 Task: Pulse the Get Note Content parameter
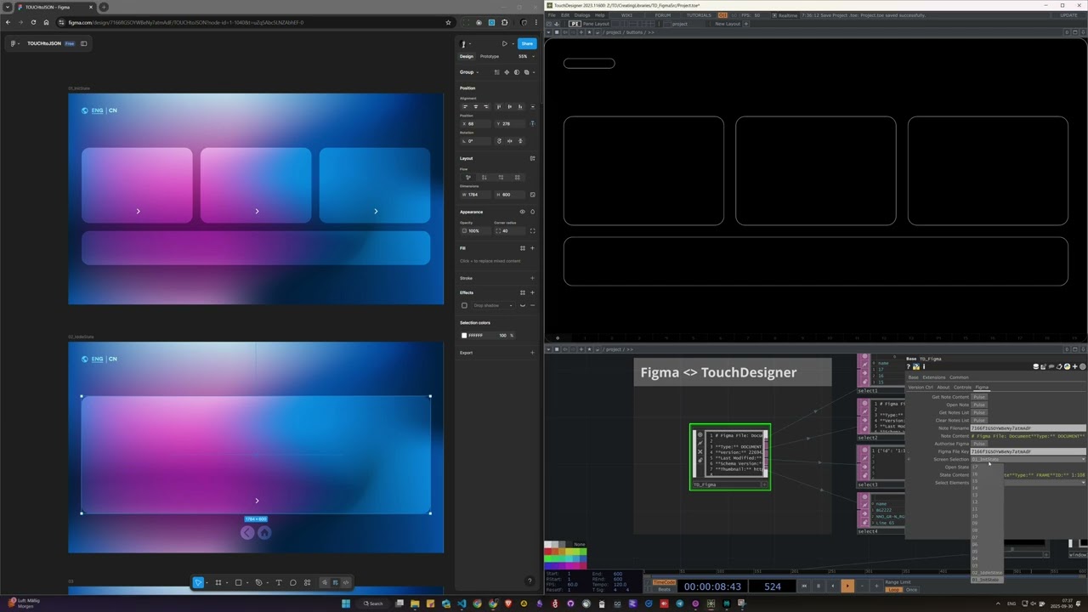point(979,397)
